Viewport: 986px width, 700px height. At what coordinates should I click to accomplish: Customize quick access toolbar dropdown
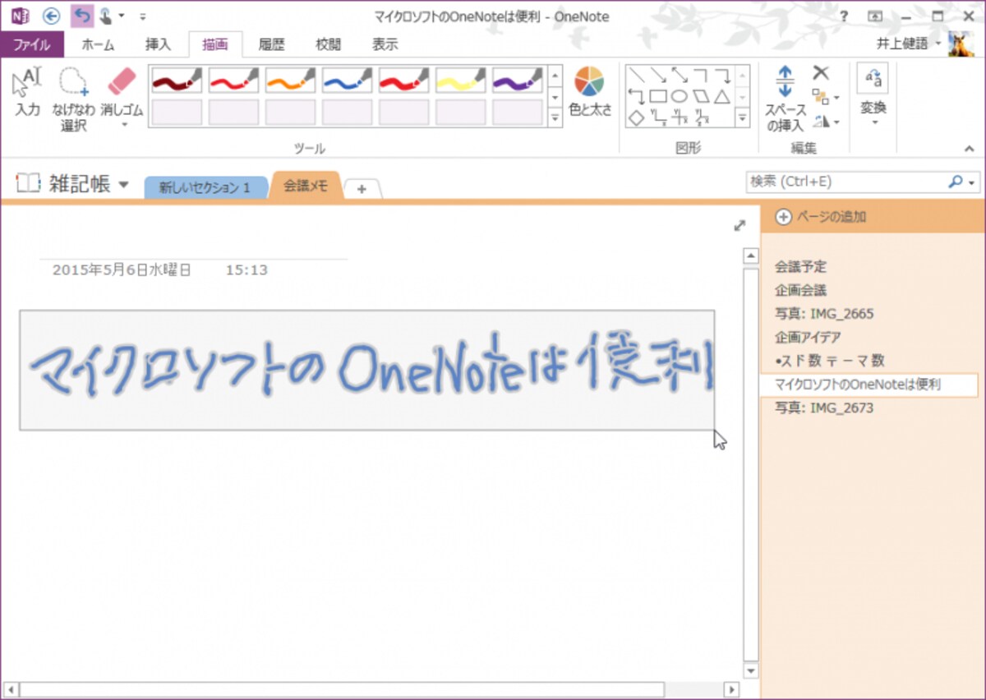pyautogui.click(x=142, y=16)
